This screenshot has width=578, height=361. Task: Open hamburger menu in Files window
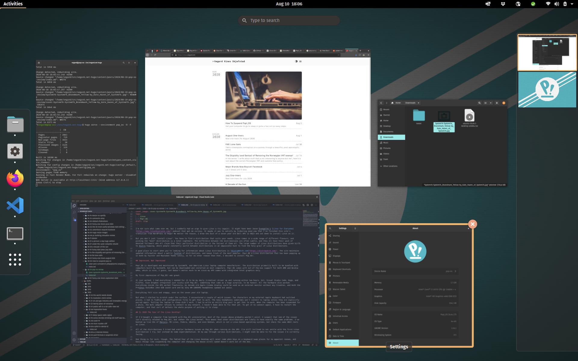(497, 103)
